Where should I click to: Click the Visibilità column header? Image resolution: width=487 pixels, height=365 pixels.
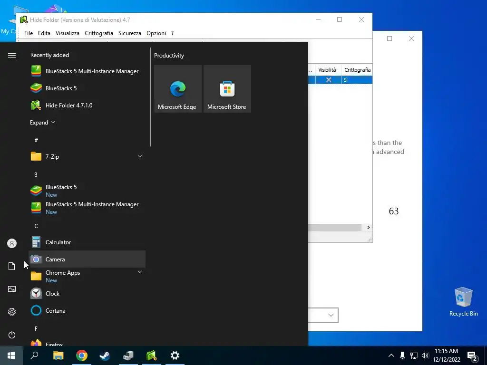click(x=328, y=70)
